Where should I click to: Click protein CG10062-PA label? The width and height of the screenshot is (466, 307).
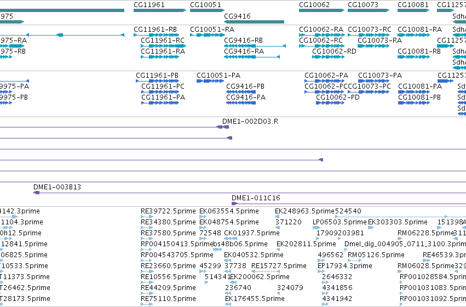tap(326, 76)
